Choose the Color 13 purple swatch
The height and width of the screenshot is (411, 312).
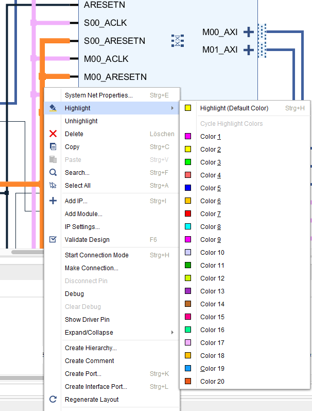tap(188, 291)
